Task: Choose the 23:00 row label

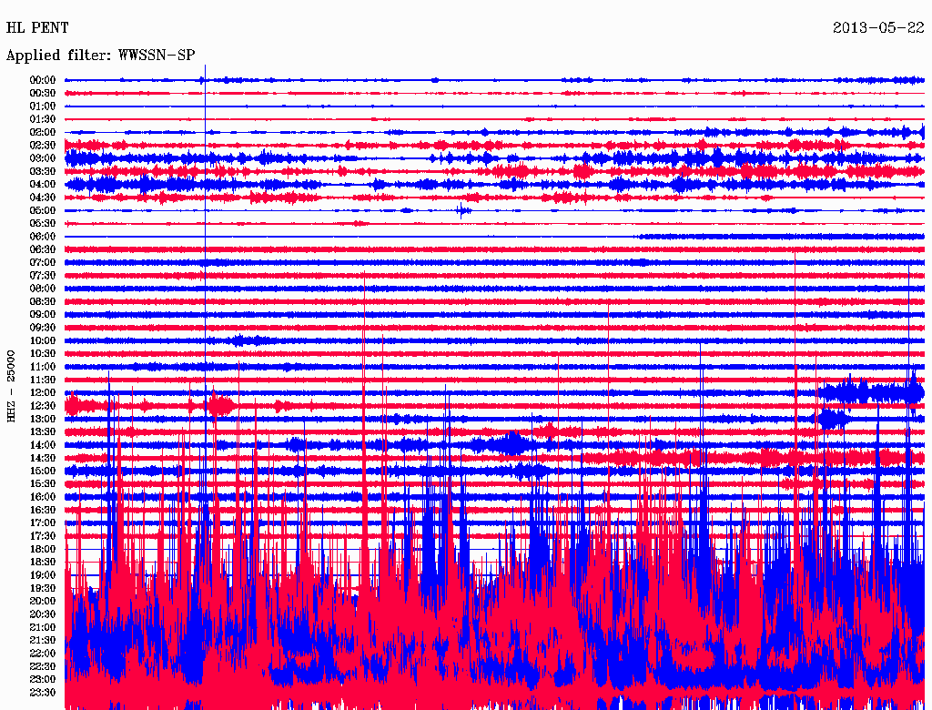Action: 43,679
